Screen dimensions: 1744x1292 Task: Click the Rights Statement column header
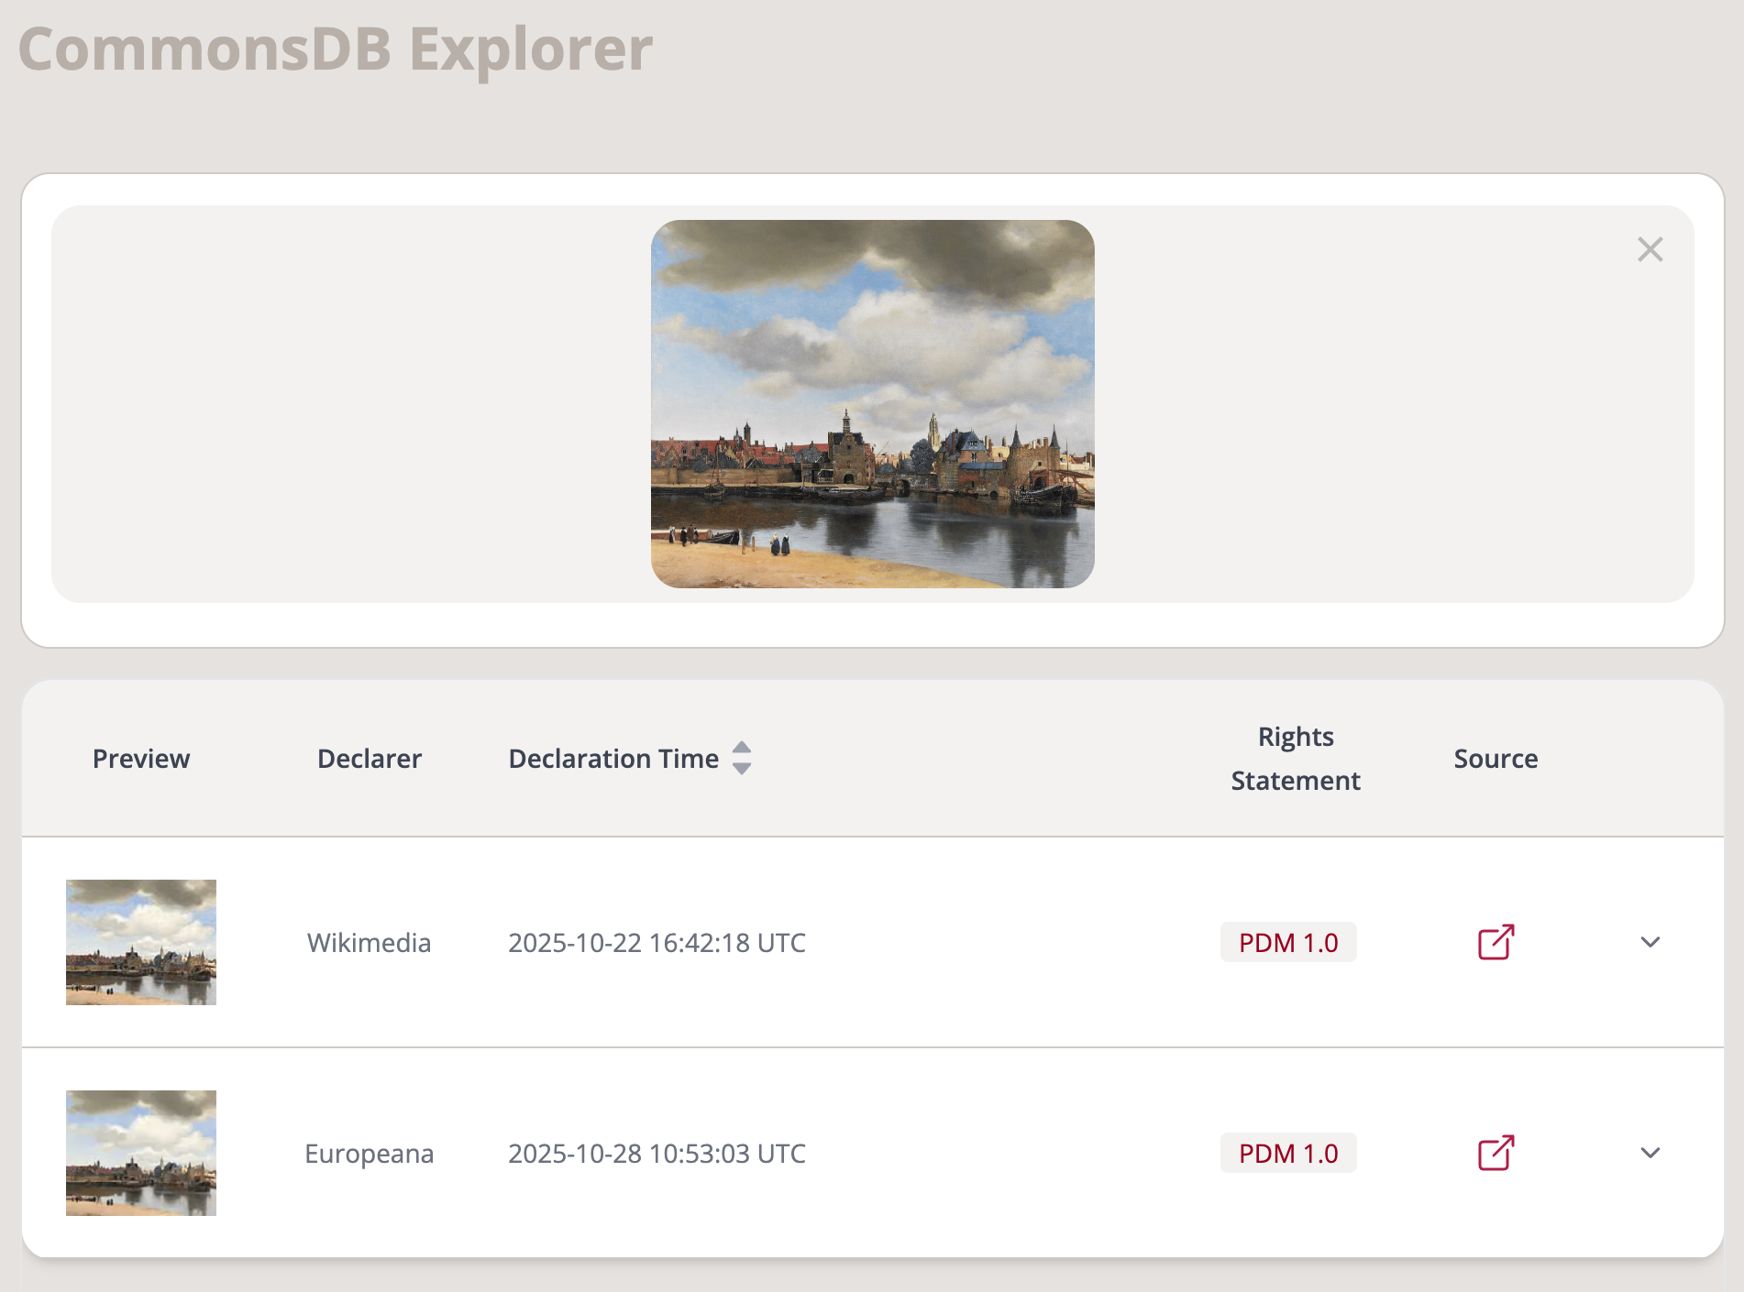tap(1295, 759)
